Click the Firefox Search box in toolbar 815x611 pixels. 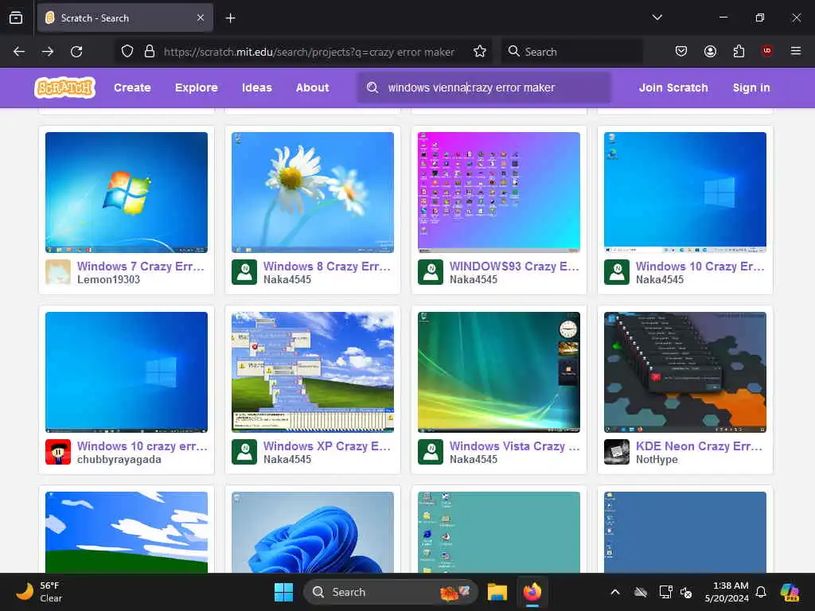571,52
